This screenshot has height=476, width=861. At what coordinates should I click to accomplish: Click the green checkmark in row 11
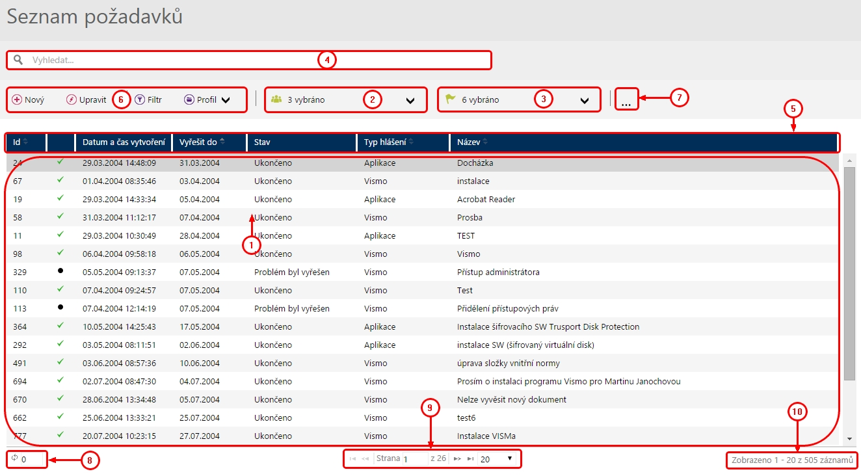[60, 235]
